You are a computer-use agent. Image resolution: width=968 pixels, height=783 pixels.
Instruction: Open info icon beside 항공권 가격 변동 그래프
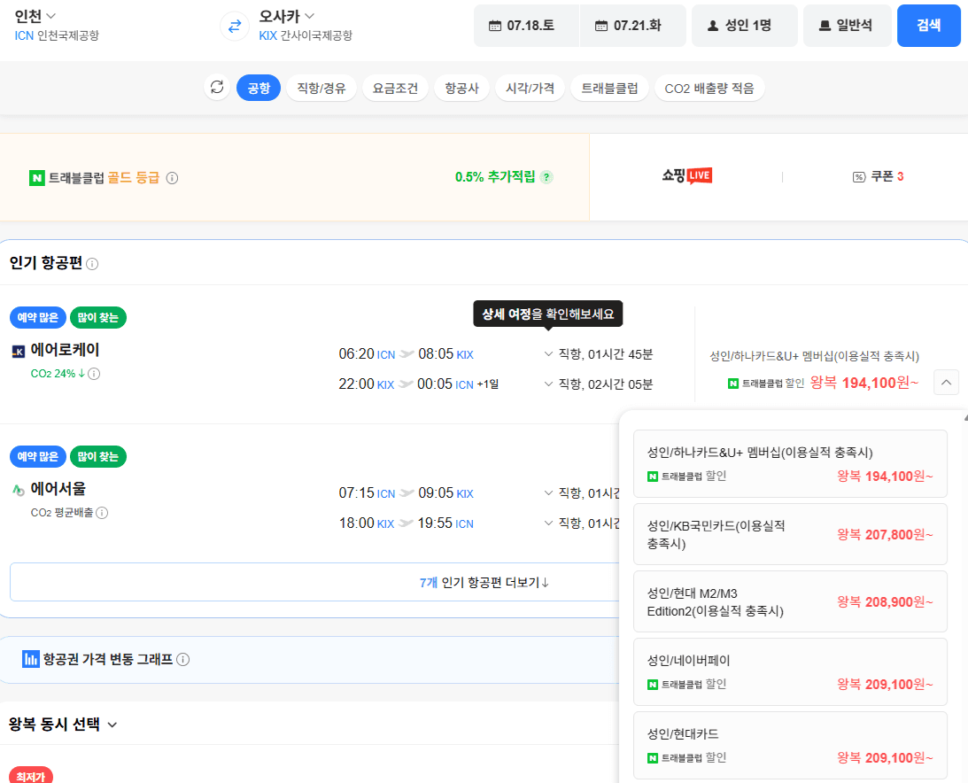pyautogui.click(x=182, y=660)
